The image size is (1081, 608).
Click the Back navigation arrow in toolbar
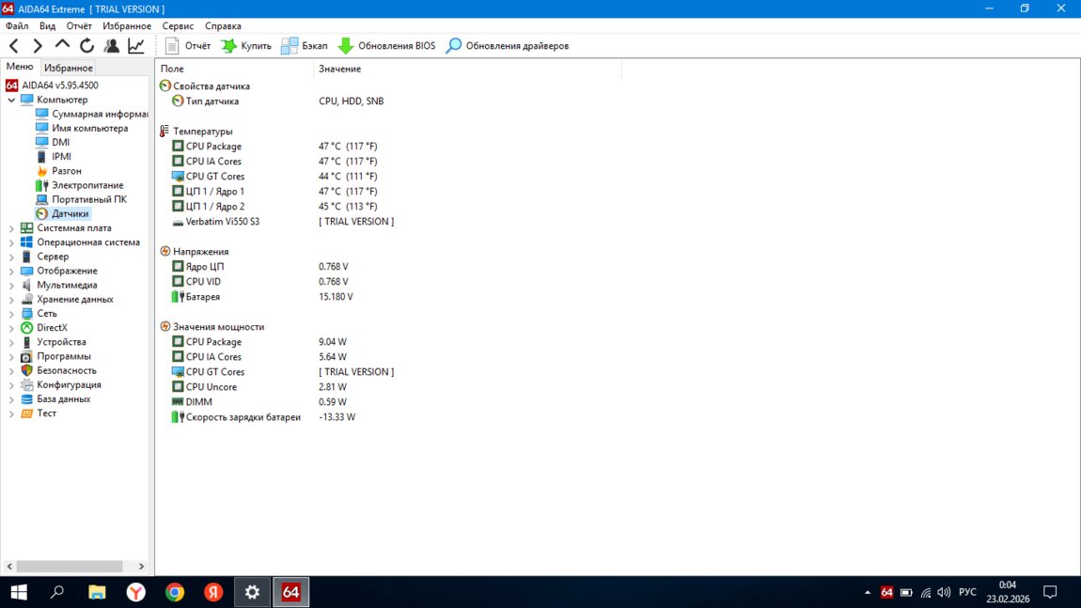[x=13, y=45]
